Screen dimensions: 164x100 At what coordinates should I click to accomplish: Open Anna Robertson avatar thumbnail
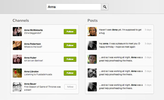[17, 45]
